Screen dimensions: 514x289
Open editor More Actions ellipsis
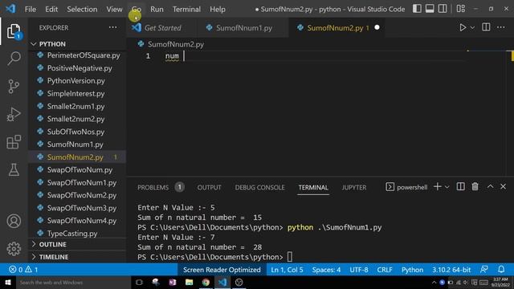tap(501, 27)
